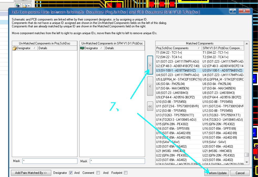Click the double left-arrow unmatch-all button
258x177 pixels.
point(150,106)
